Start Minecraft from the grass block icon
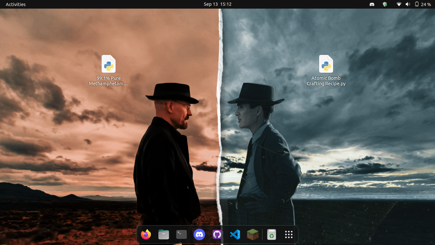The height and width of the screenshot is (245, 435). click(253, 234)
